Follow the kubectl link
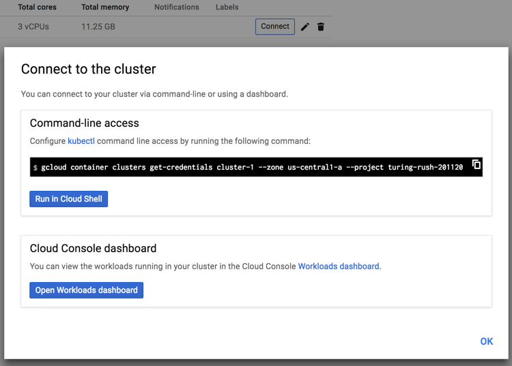 tap(81, 141)
